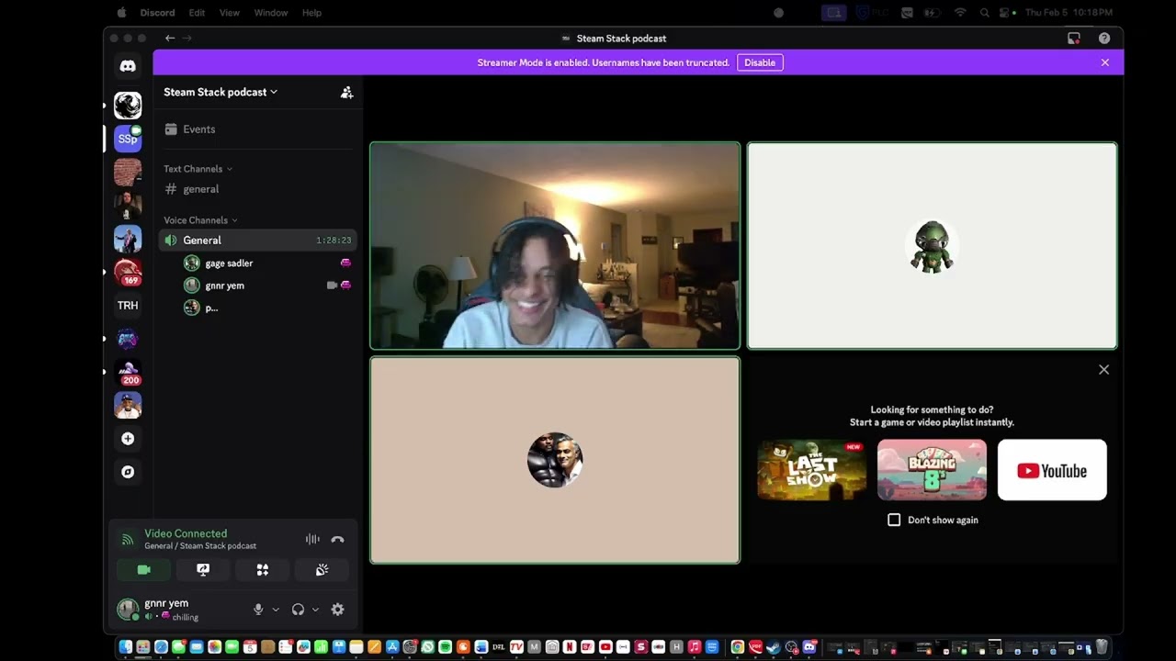This screenshot has height=661, width=1176.
Task: Click Video Connected status text
Action: click(186, 533)
